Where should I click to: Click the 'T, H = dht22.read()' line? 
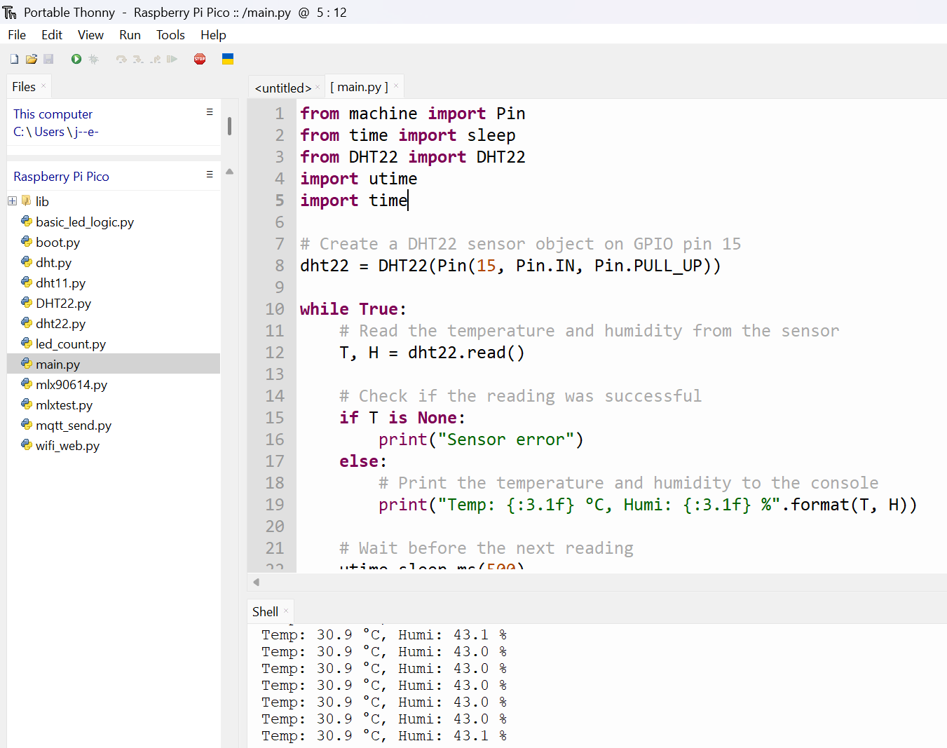[x=432, y=353]
